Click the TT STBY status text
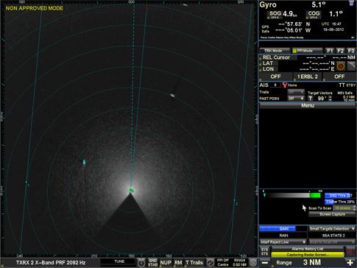This screenshot has height=268, width=357. click(347, 85)
